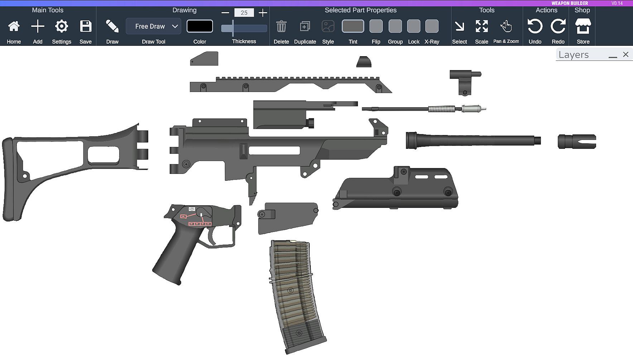This screenshot has width=633, height=356.
Task: Toggle X-Ray mode
Action: pos(432,26)
